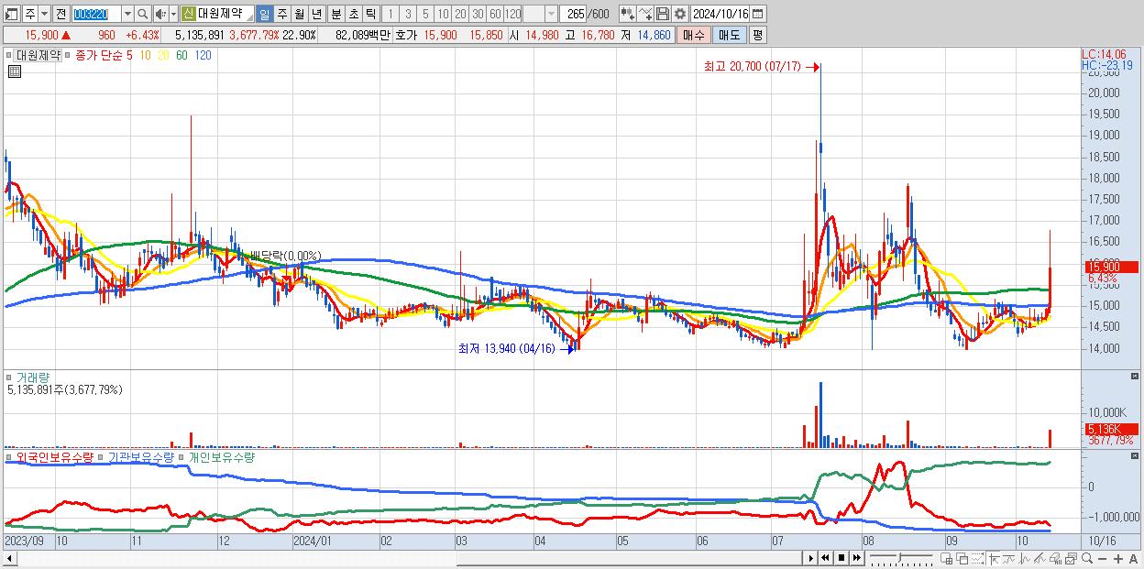Viewport: 1144px width, 569px height.
Task: Click the 매도 sell button
Action: [729, 35]
